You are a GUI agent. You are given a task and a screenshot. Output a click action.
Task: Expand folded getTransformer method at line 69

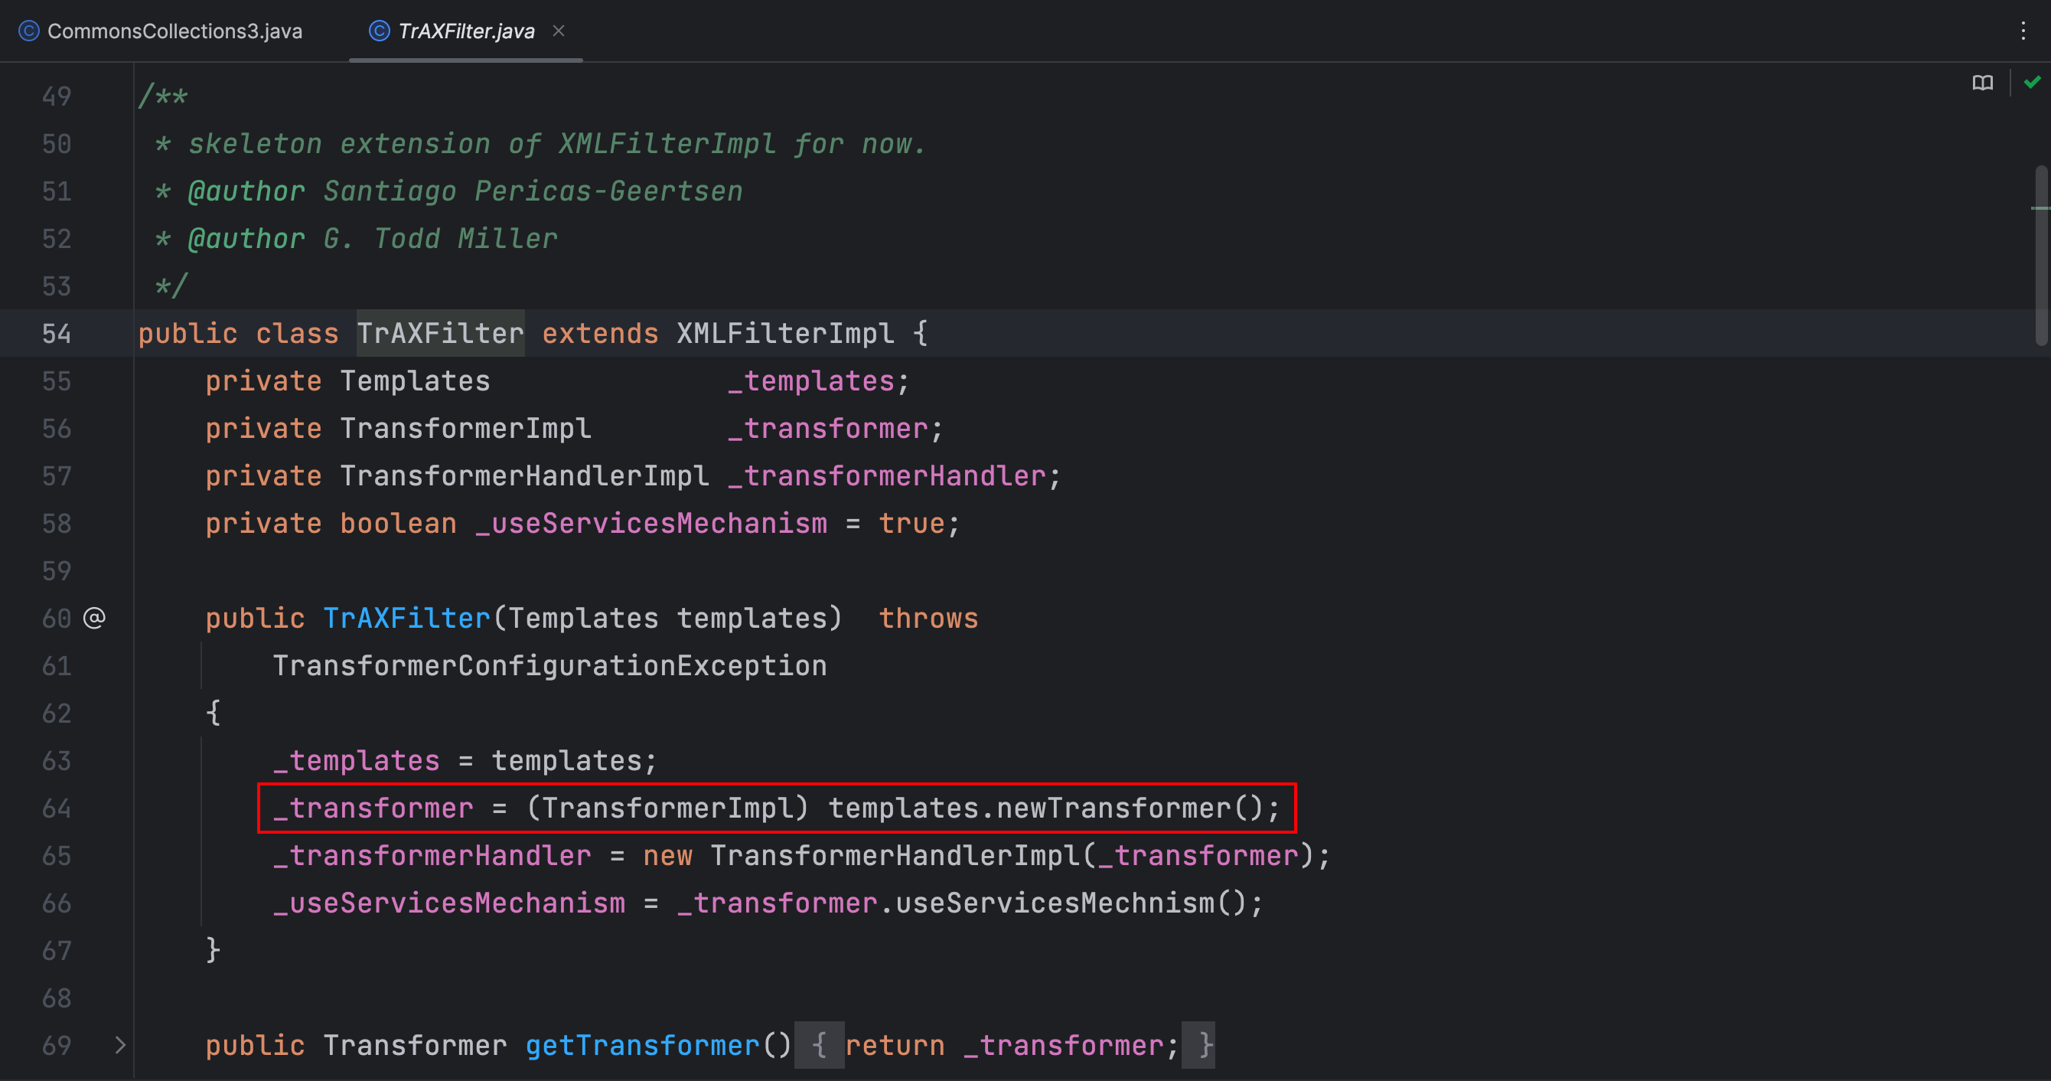click(x=120, y=1044)
